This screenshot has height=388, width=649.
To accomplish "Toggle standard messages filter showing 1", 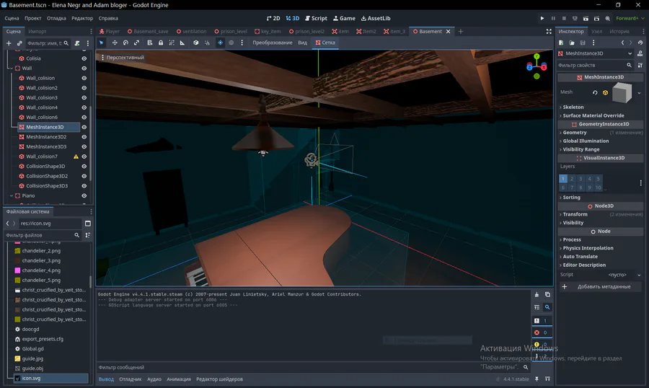I will [x=542, y=320].
